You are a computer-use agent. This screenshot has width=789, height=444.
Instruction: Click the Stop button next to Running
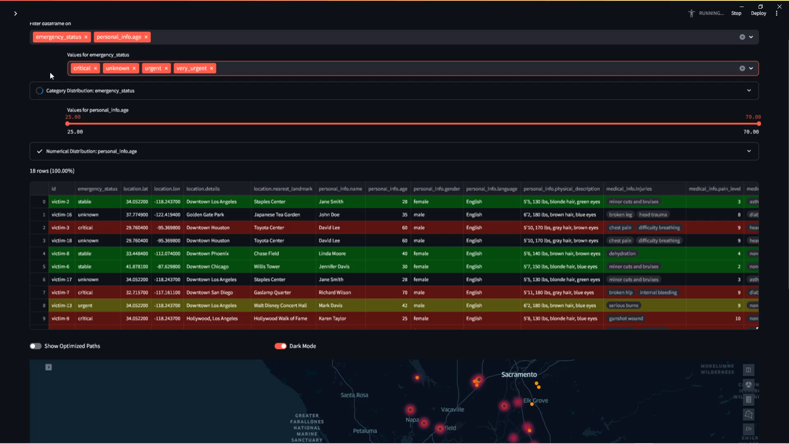[736, 13]
